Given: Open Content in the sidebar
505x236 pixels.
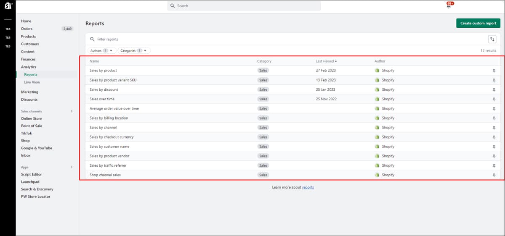Looking at the screenshot, I should (x=28, y=52).
